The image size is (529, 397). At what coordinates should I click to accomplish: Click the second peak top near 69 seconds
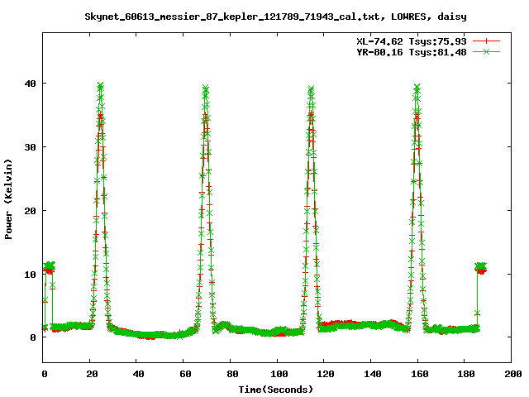coord(206,89)
